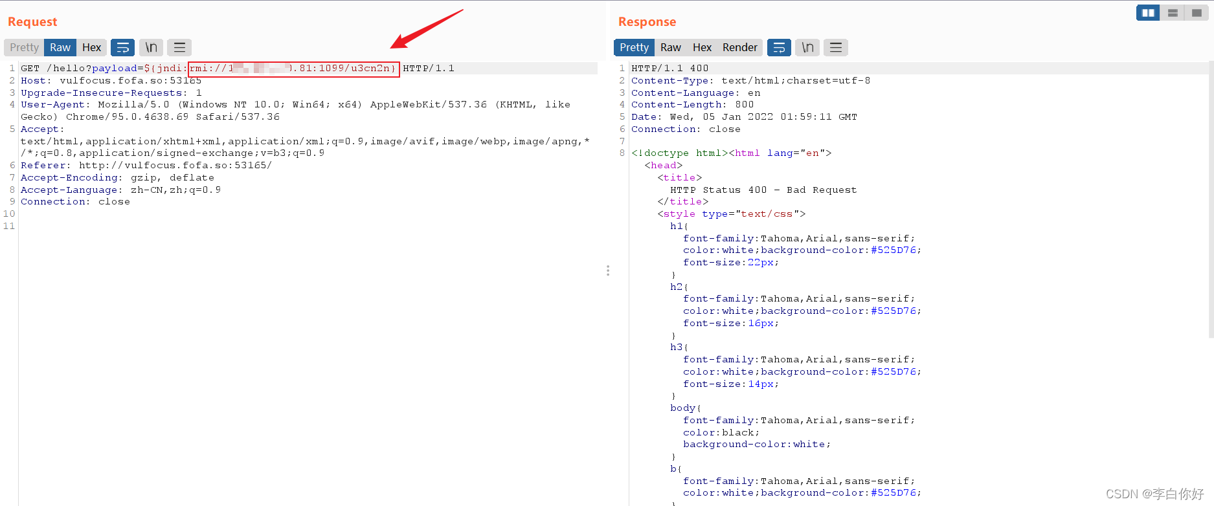
Task: Click 'Connection: close' in the request
Action: click(x=75, y=201)
